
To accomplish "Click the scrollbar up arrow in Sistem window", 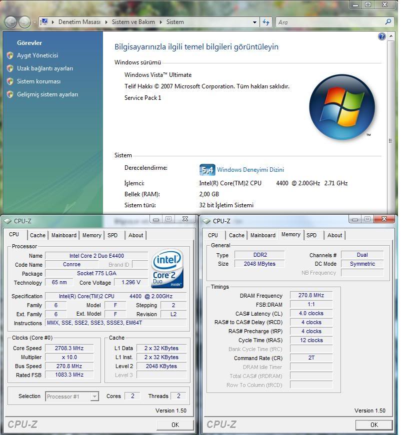I will (390, 36).
